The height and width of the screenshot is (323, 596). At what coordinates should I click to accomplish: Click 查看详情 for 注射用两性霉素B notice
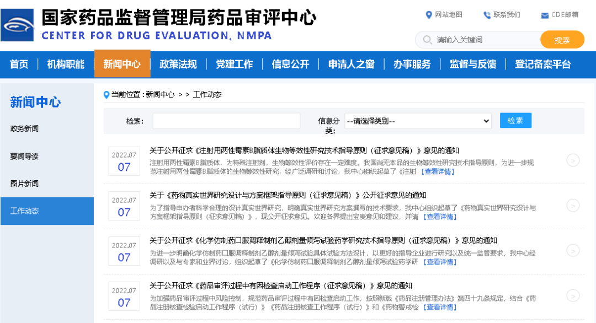437,171
